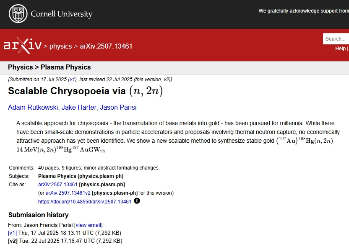Click the paper title 'Scalable Chrysopoeia via'
The width and height of the screenshot is (349, 252).
(x=67, y=91)
